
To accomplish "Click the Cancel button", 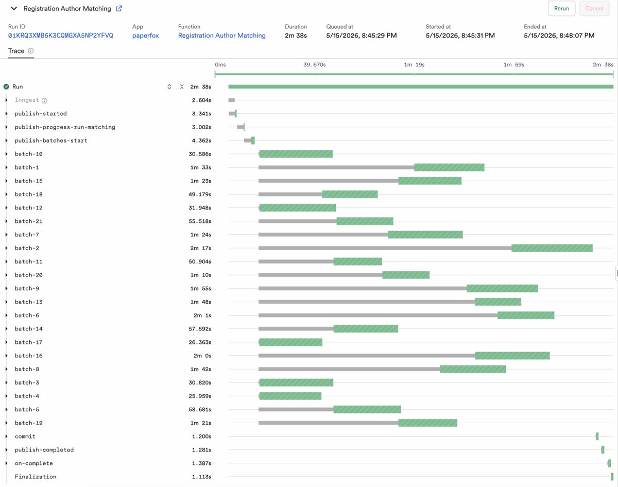I will click(x=594, y=9).
